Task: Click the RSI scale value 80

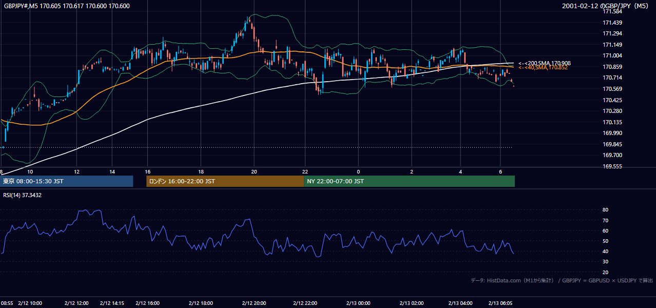Action: 605,210
